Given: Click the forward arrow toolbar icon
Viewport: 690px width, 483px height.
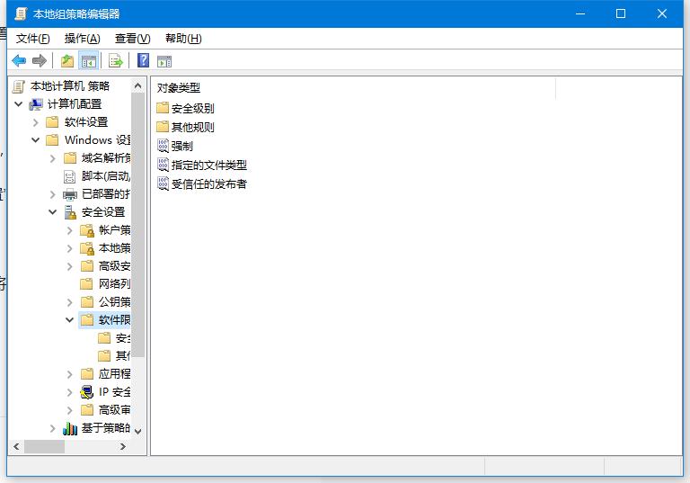Looking at the screenshot, I should [x=40, y=60].
